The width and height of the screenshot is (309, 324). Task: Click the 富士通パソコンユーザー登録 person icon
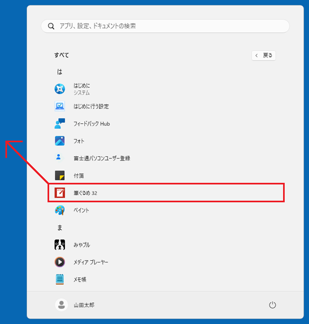pos(59,157)
